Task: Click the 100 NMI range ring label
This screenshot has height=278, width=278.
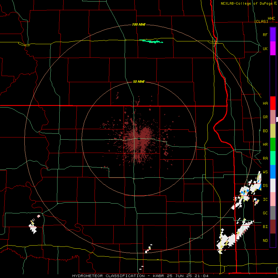Action: tap(139, 24)
